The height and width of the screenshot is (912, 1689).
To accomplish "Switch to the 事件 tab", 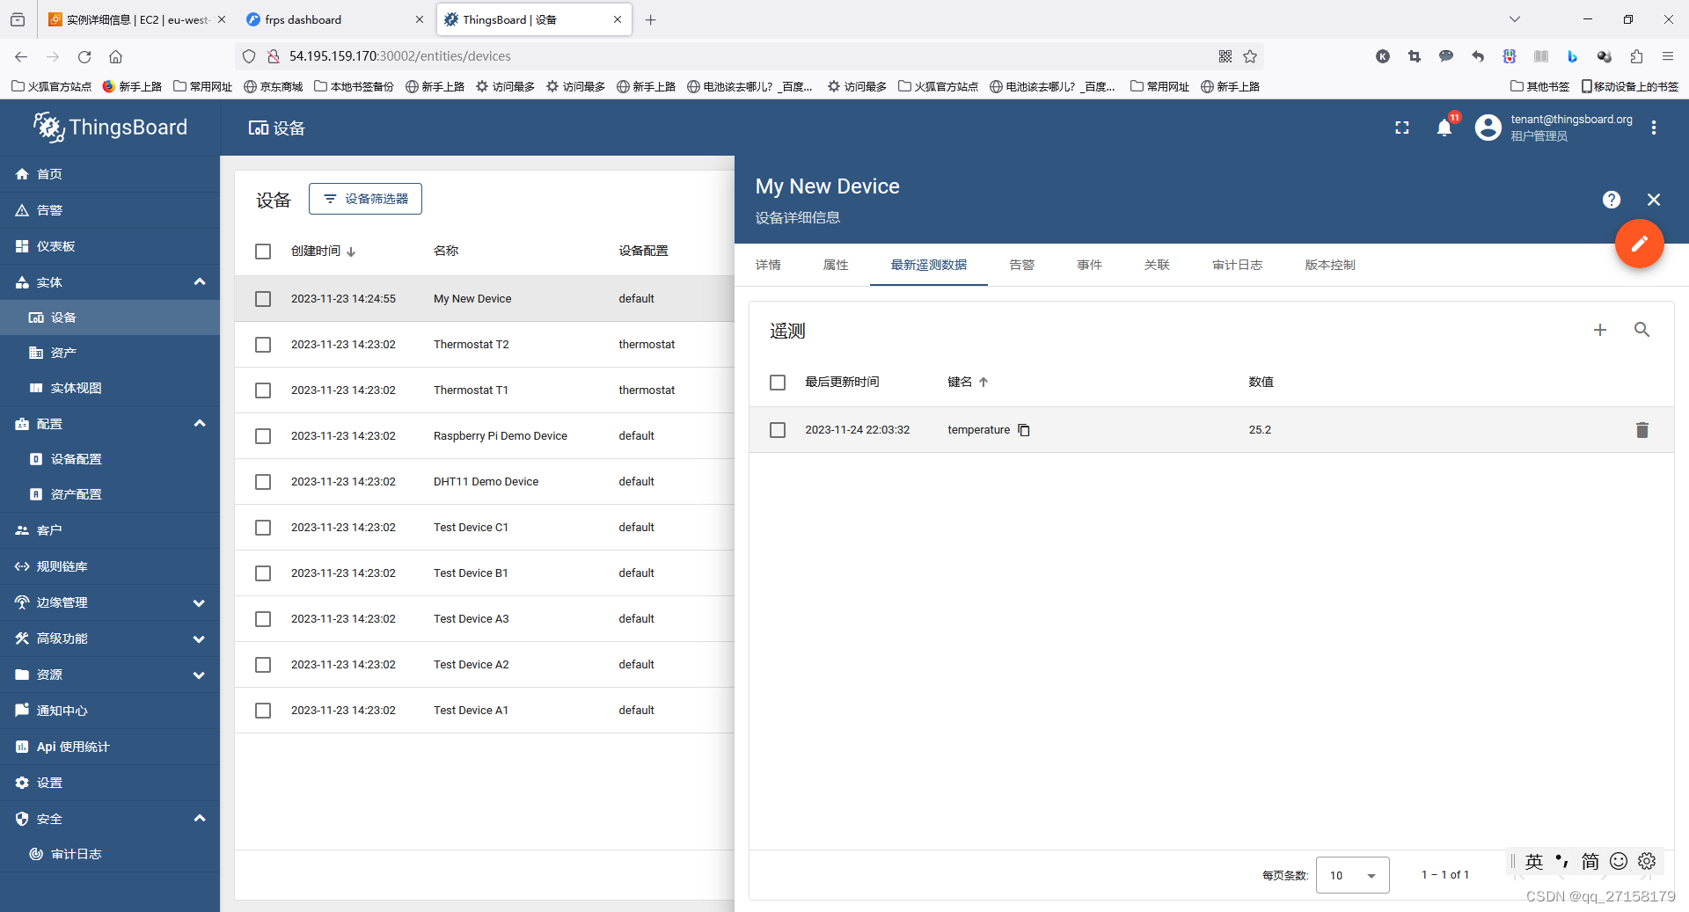I will click(x=1090, y=265).
